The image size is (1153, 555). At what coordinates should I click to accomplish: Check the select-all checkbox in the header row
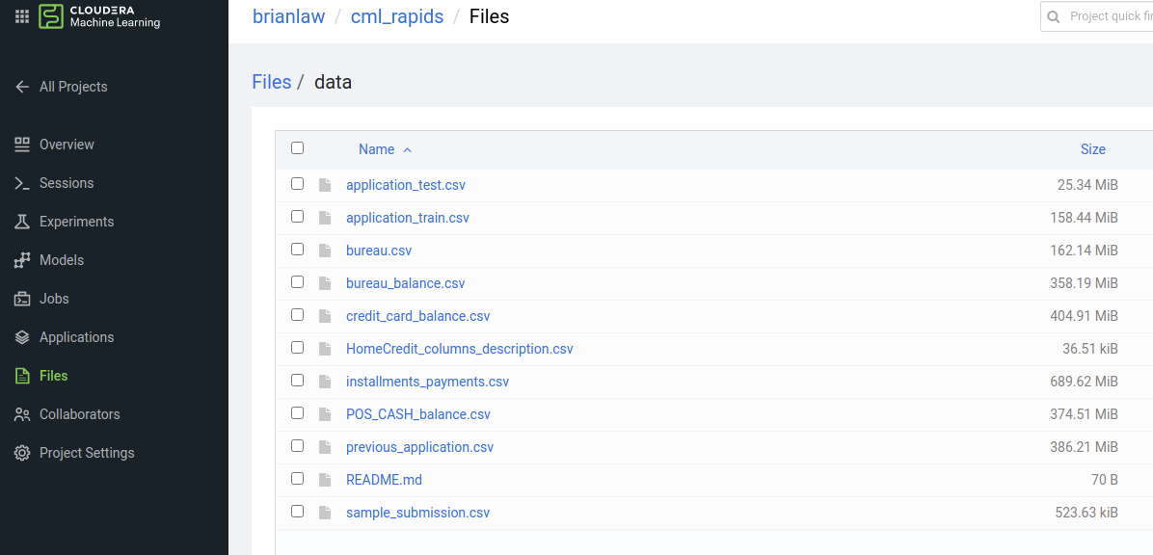click(x=297, y=148)
